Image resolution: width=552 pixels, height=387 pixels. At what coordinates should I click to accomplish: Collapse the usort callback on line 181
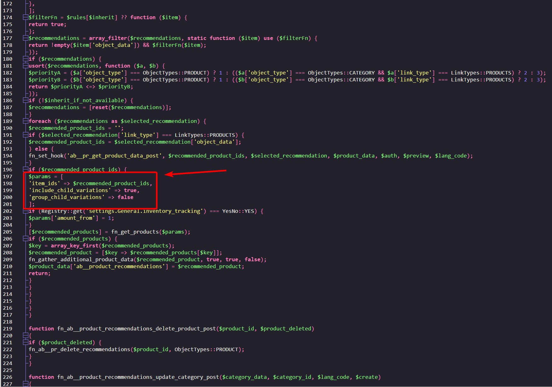[25, 66]
